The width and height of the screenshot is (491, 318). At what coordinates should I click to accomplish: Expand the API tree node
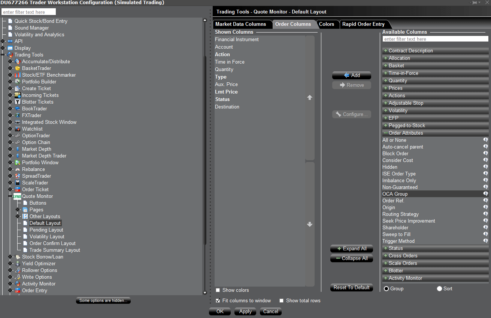(x=3, y=41)
